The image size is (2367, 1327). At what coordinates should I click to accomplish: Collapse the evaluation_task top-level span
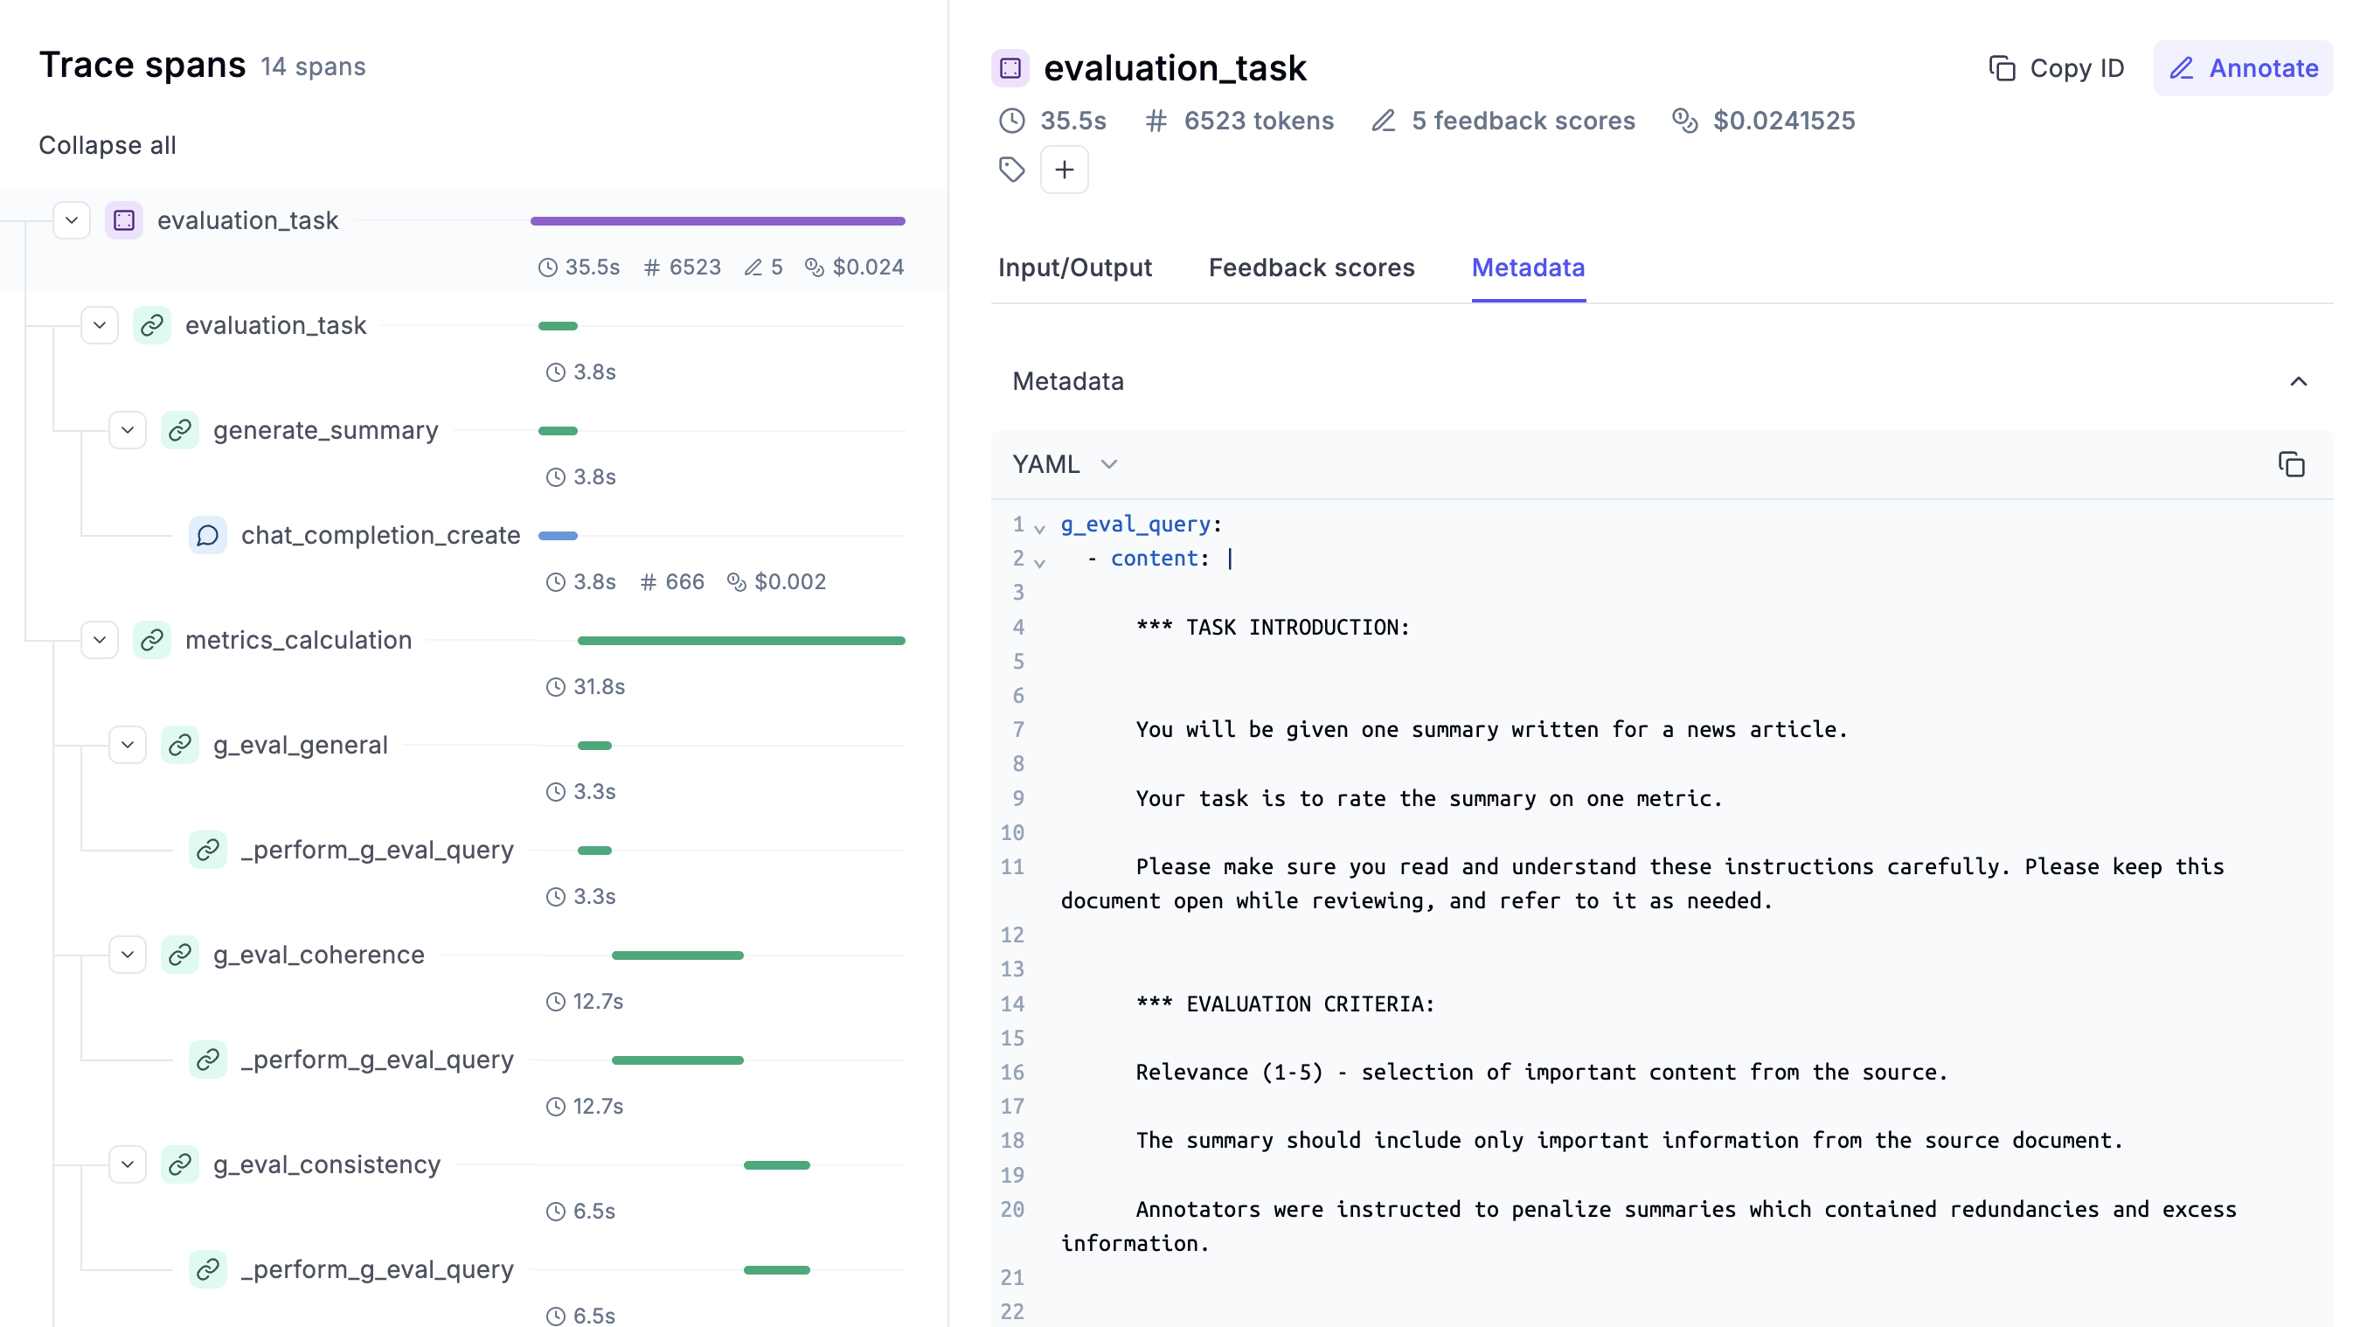coord(70,219)
